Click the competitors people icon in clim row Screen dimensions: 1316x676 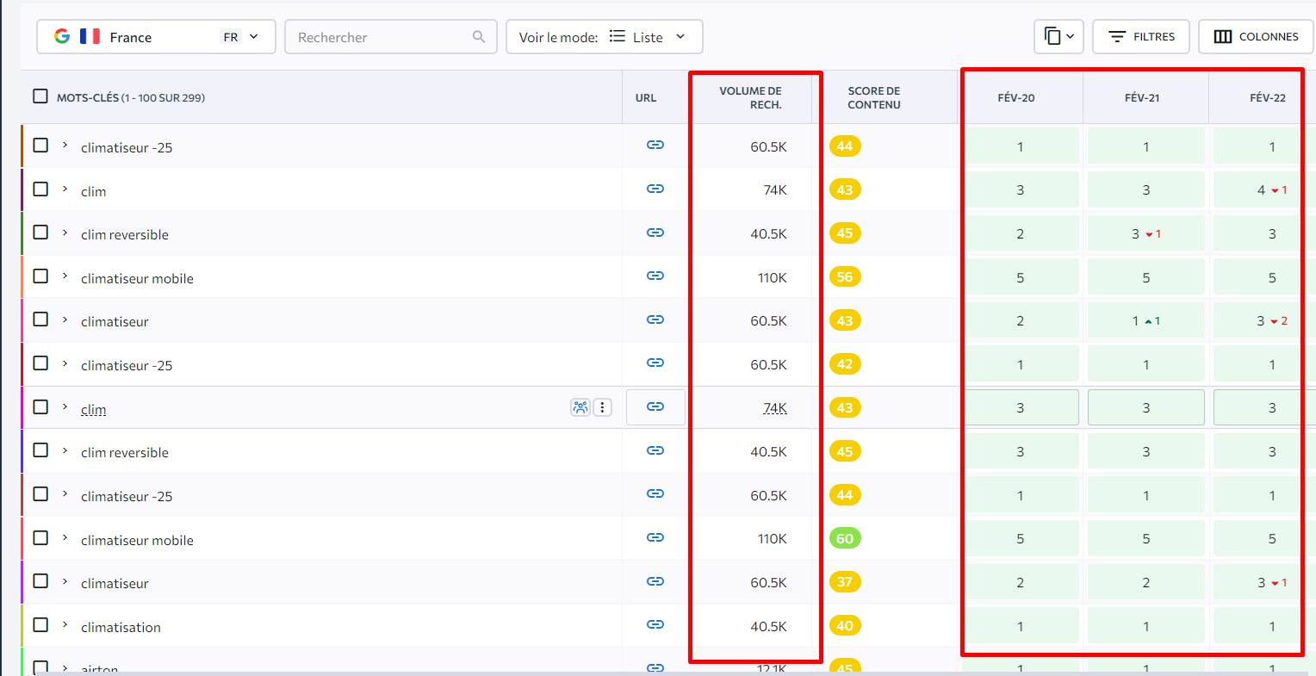(580, 407)
